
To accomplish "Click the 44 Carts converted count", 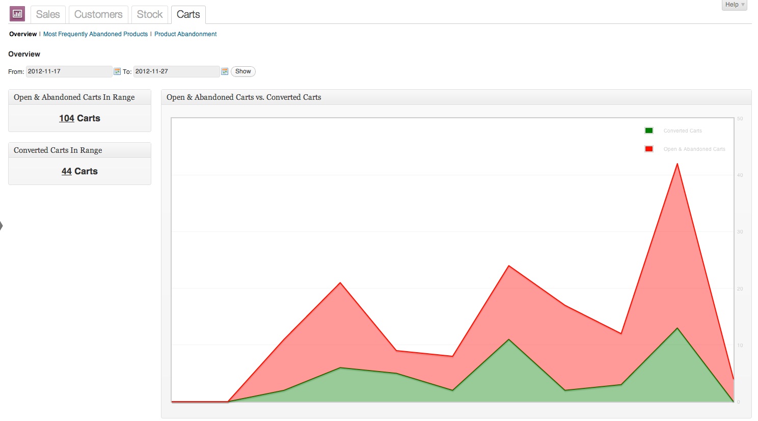I will [79, 171].
